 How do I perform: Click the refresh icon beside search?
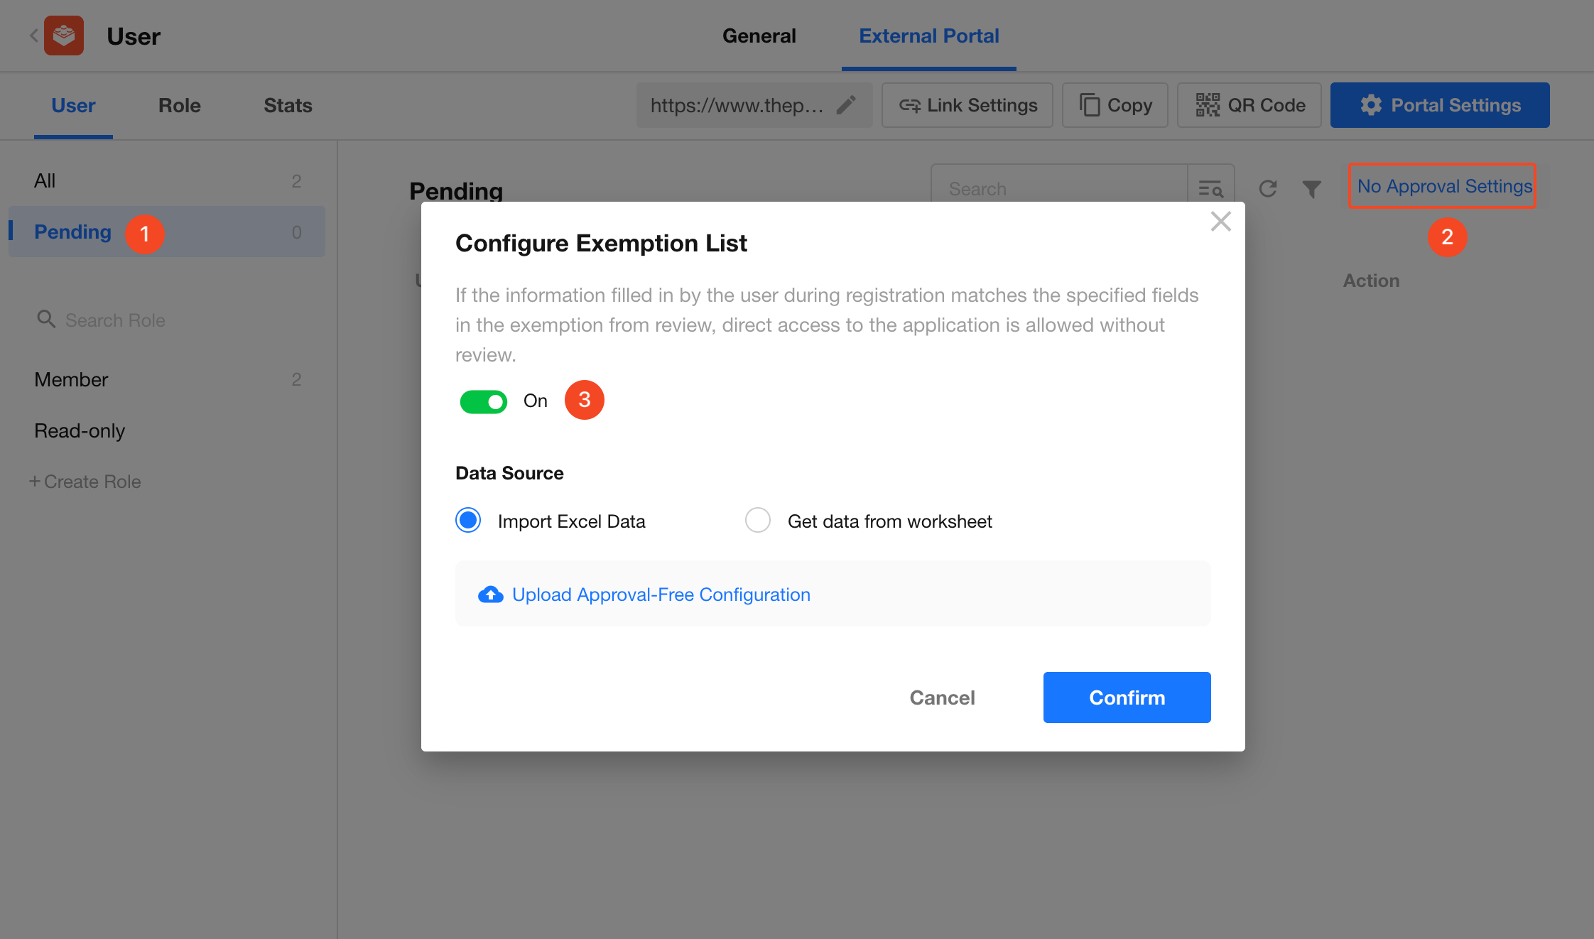(1268, 188)
